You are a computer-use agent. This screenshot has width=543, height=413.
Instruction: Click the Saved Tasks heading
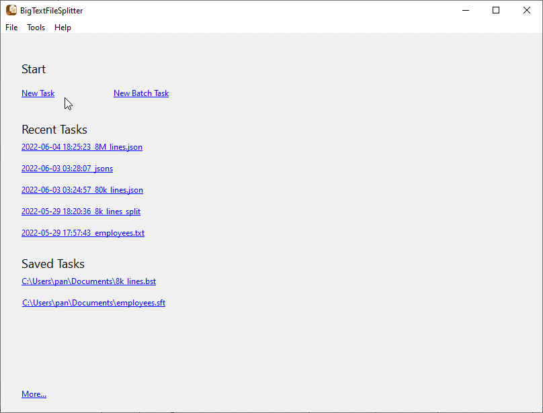pos(53,264)
